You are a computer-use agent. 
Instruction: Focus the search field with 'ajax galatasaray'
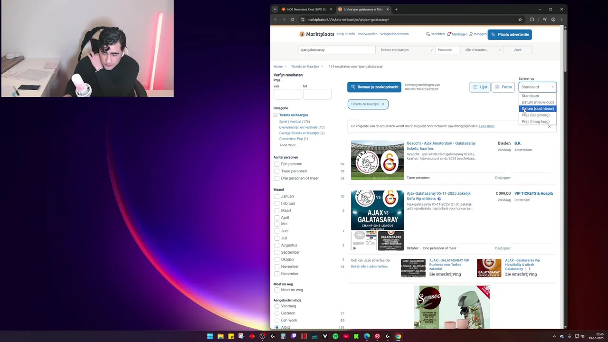point(337,50)
